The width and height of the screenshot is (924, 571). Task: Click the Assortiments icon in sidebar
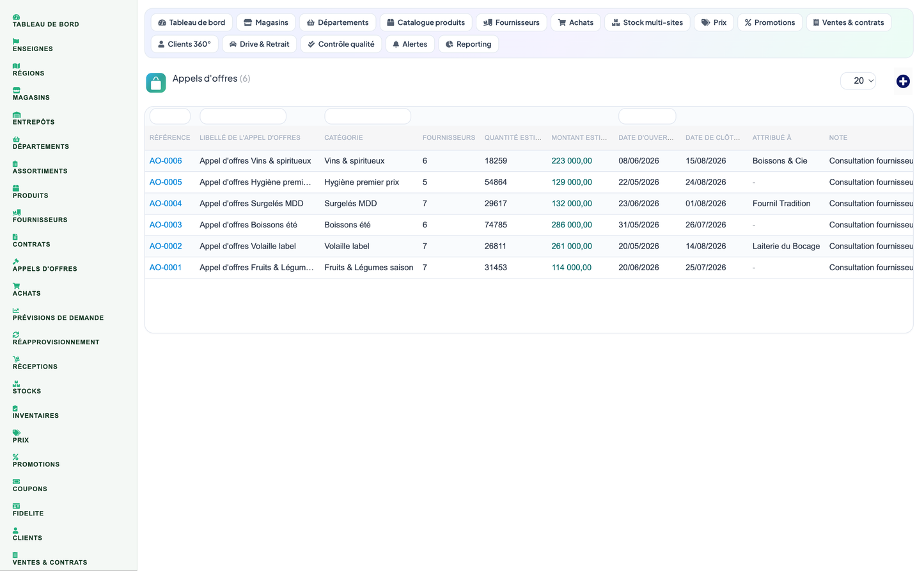15,164
